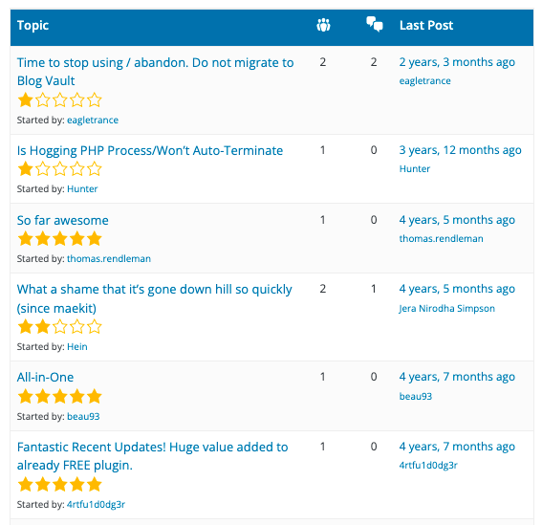Click one-star rating under Hogging PHP review

point(59,169)
